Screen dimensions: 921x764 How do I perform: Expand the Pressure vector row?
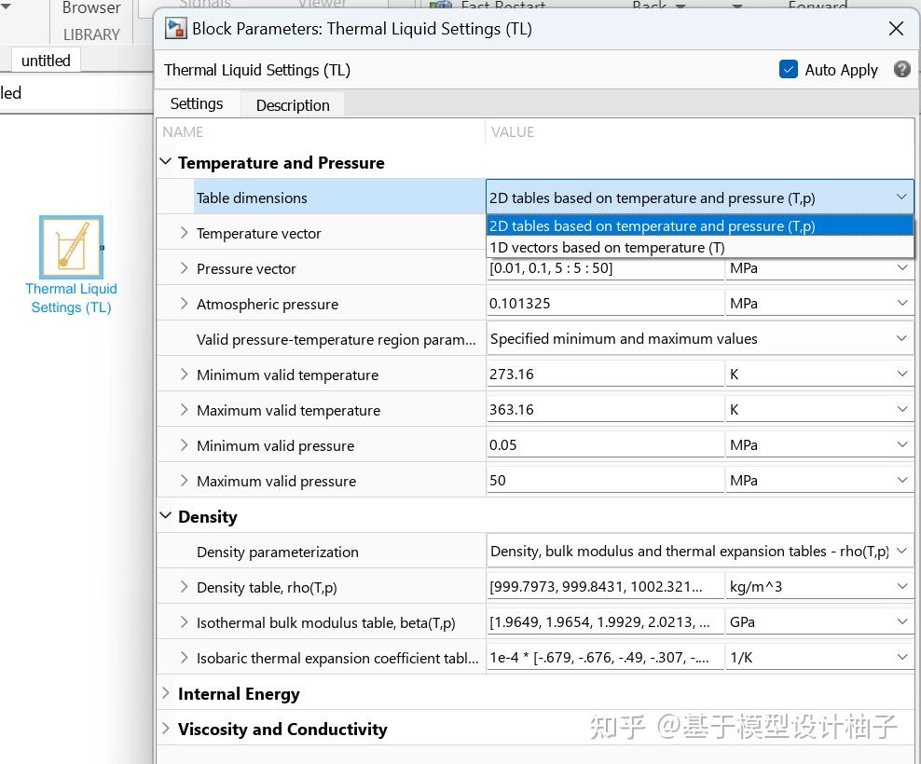click(184, 268)
